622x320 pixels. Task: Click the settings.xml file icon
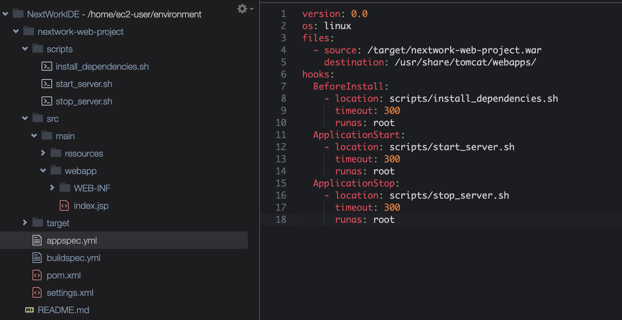pos(37,293)
